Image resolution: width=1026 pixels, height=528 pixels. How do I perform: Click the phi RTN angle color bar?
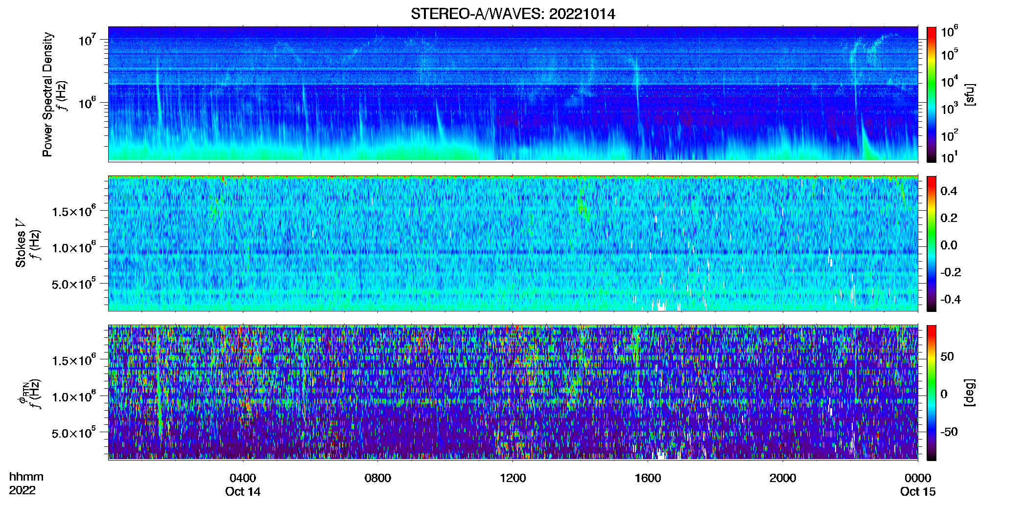[x=932, y=393]
